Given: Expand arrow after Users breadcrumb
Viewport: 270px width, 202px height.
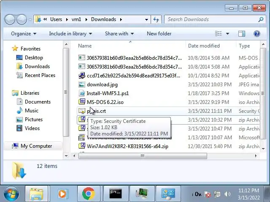Looking at the screenshot, I should [x=67, y=20].
